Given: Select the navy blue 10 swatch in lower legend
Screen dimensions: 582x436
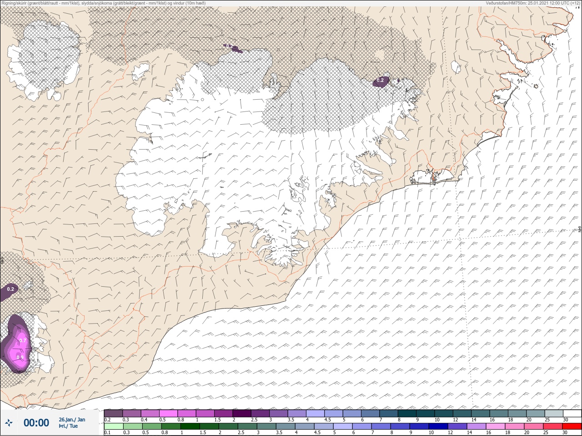Looking at the screenshot, I should (439, 426).
